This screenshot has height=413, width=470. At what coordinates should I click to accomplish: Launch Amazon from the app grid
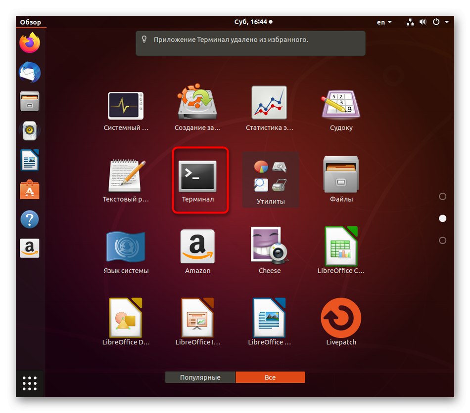pos(197,252)
